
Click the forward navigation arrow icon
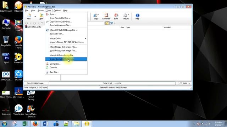(x=34, y=23)
